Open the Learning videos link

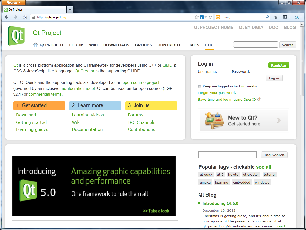point(88,115)
